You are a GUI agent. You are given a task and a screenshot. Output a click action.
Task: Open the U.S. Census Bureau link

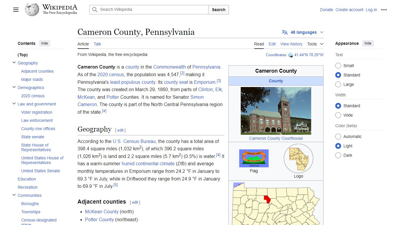click(x=134, y=141)
